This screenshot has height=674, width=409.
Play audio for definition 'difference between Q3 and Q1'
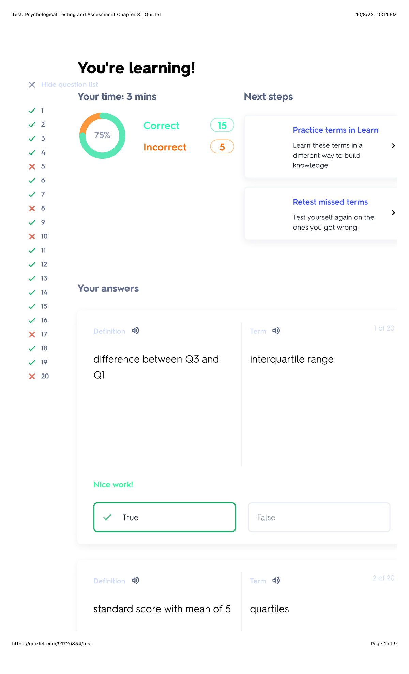(x=135, y=331)
